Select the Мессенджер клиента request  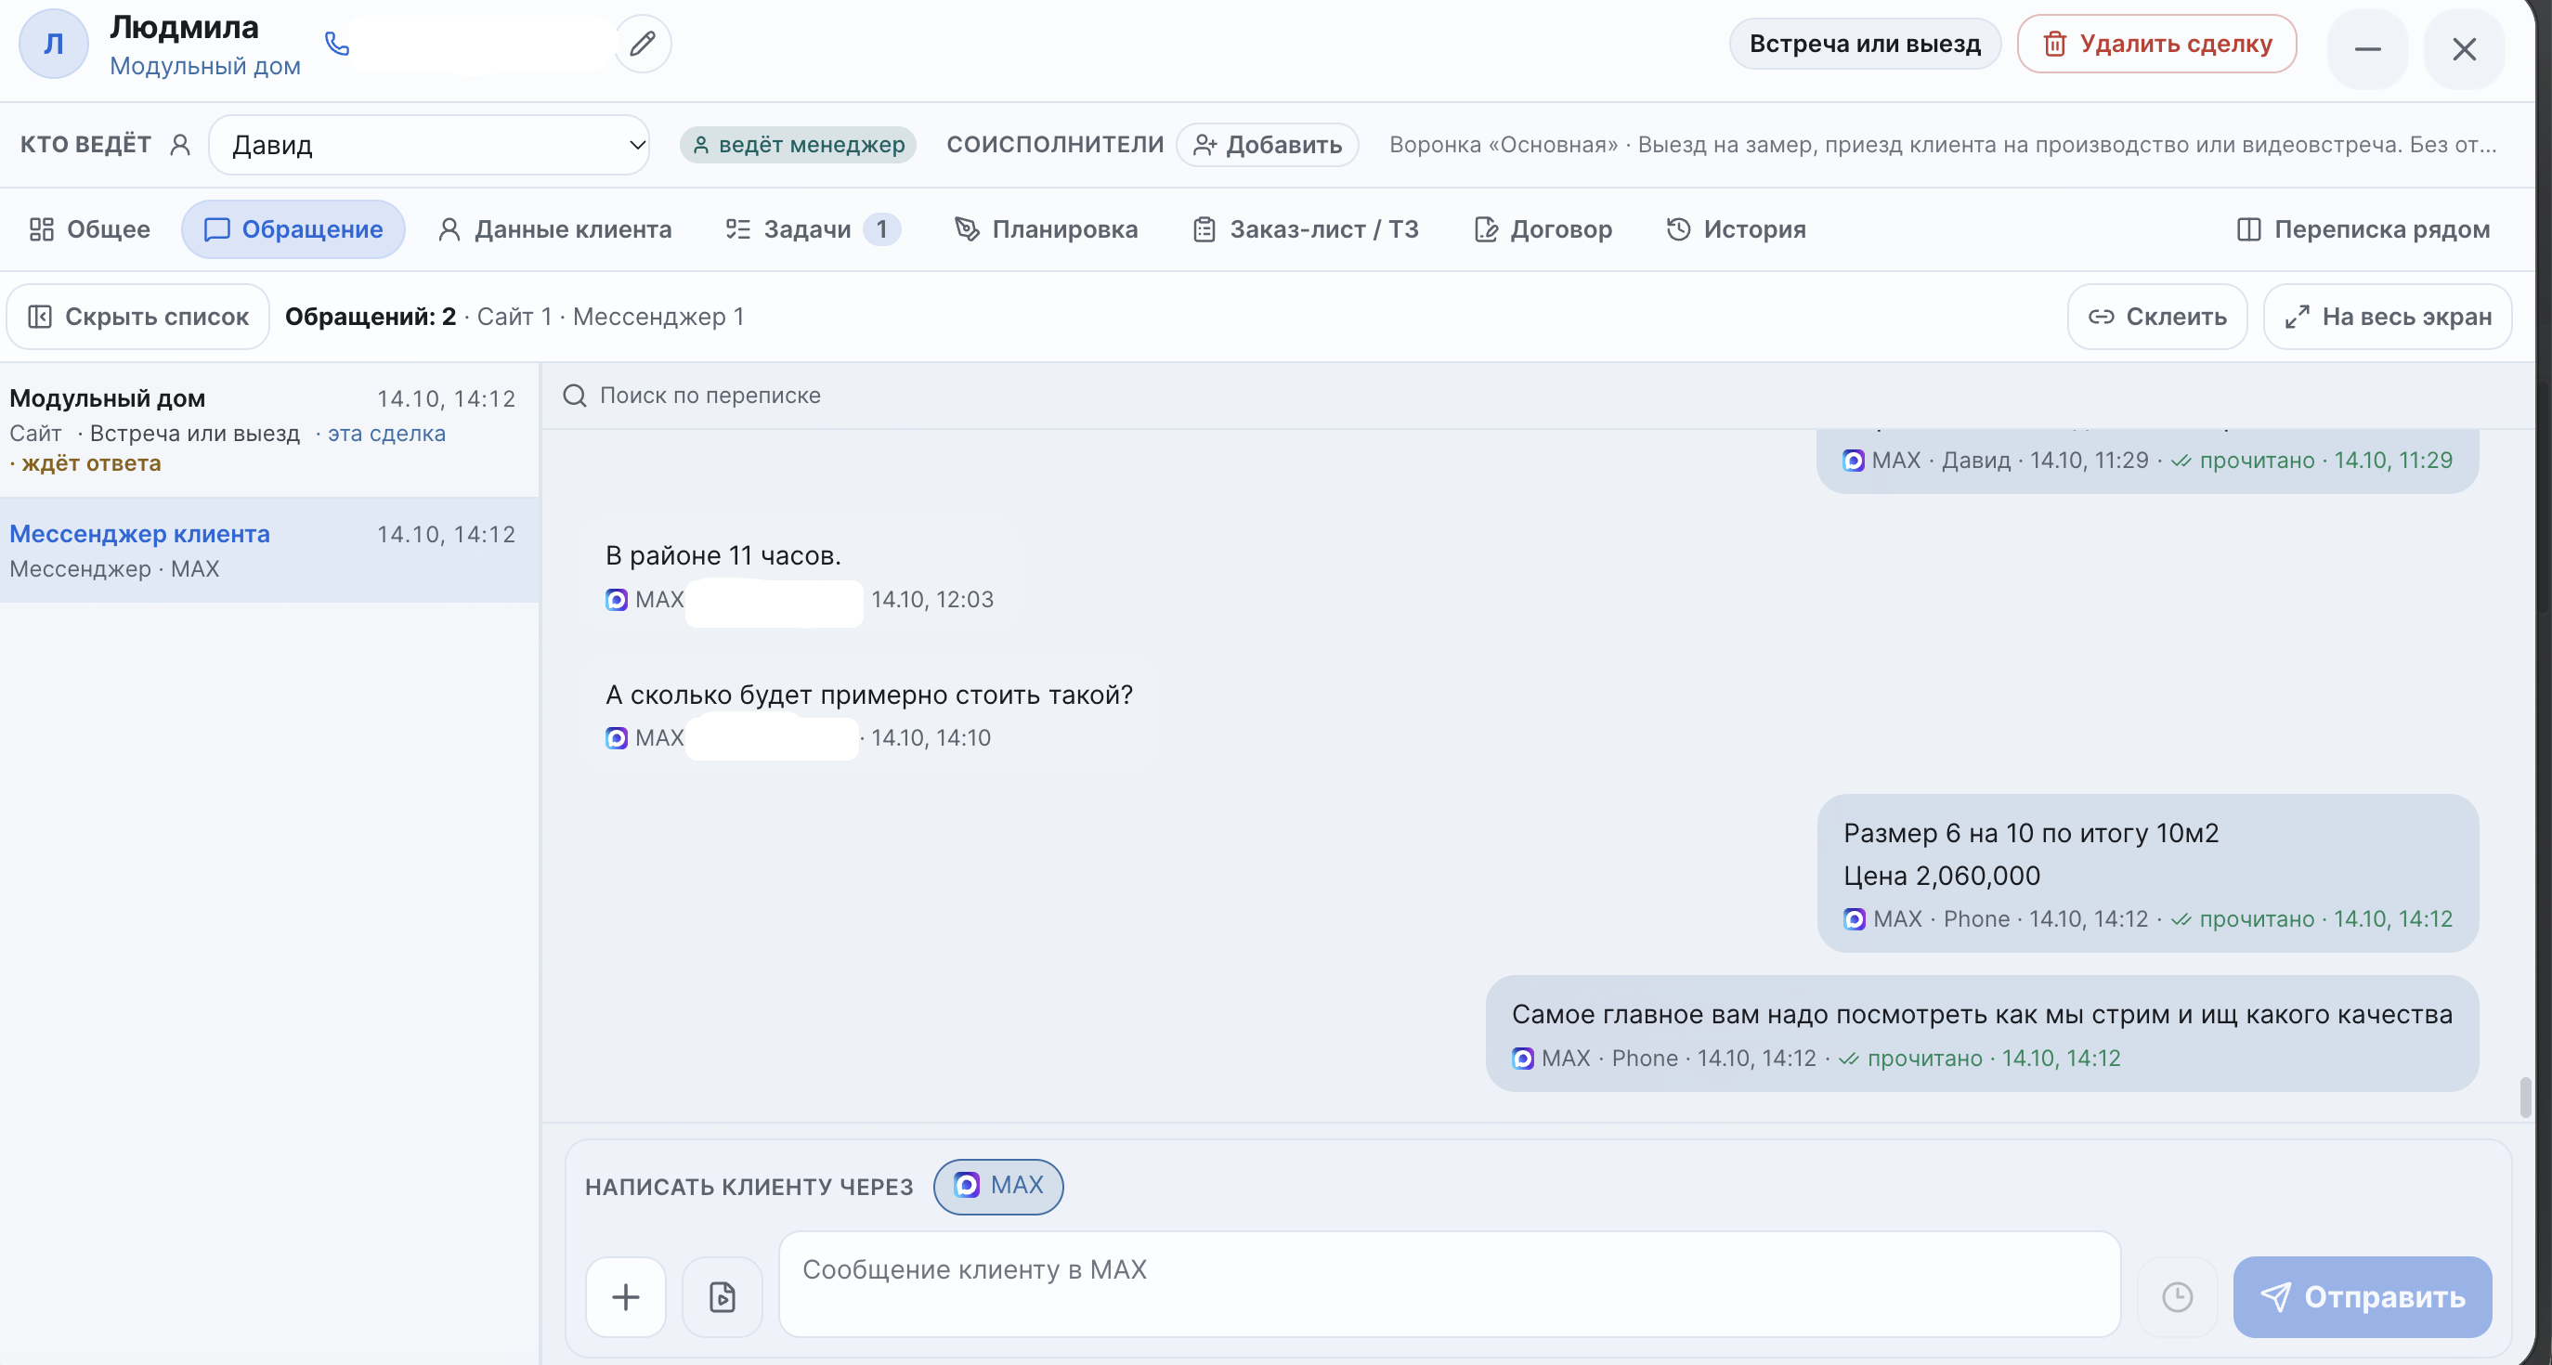268,550
